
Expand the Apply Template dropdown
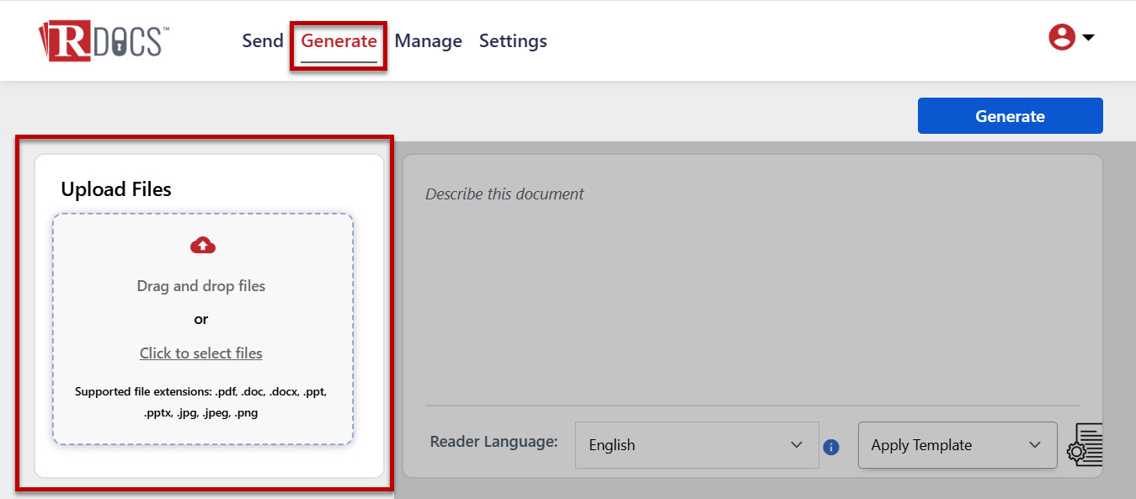tap(957, 445)
